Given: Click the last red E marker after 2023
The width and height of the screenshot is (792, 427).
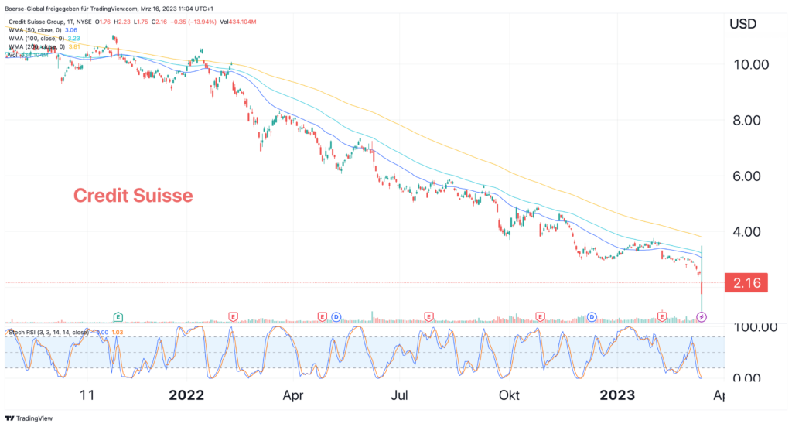Looking at the screenshot, I should coord(662,316).
